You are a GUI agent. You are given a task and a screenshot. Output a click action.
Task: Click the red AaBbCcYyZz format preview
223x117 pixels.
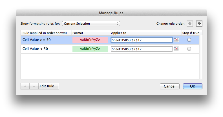[x=90, y=40]
